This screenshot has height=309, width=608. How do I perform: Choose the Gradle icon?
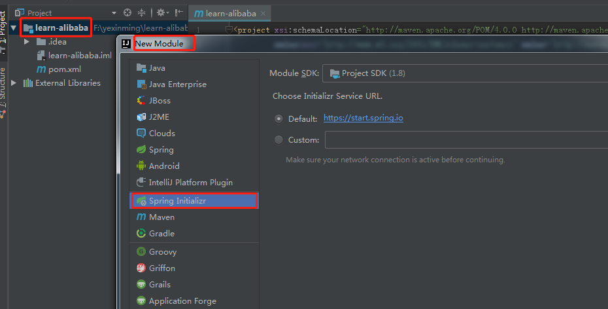(x=141, y=233)
